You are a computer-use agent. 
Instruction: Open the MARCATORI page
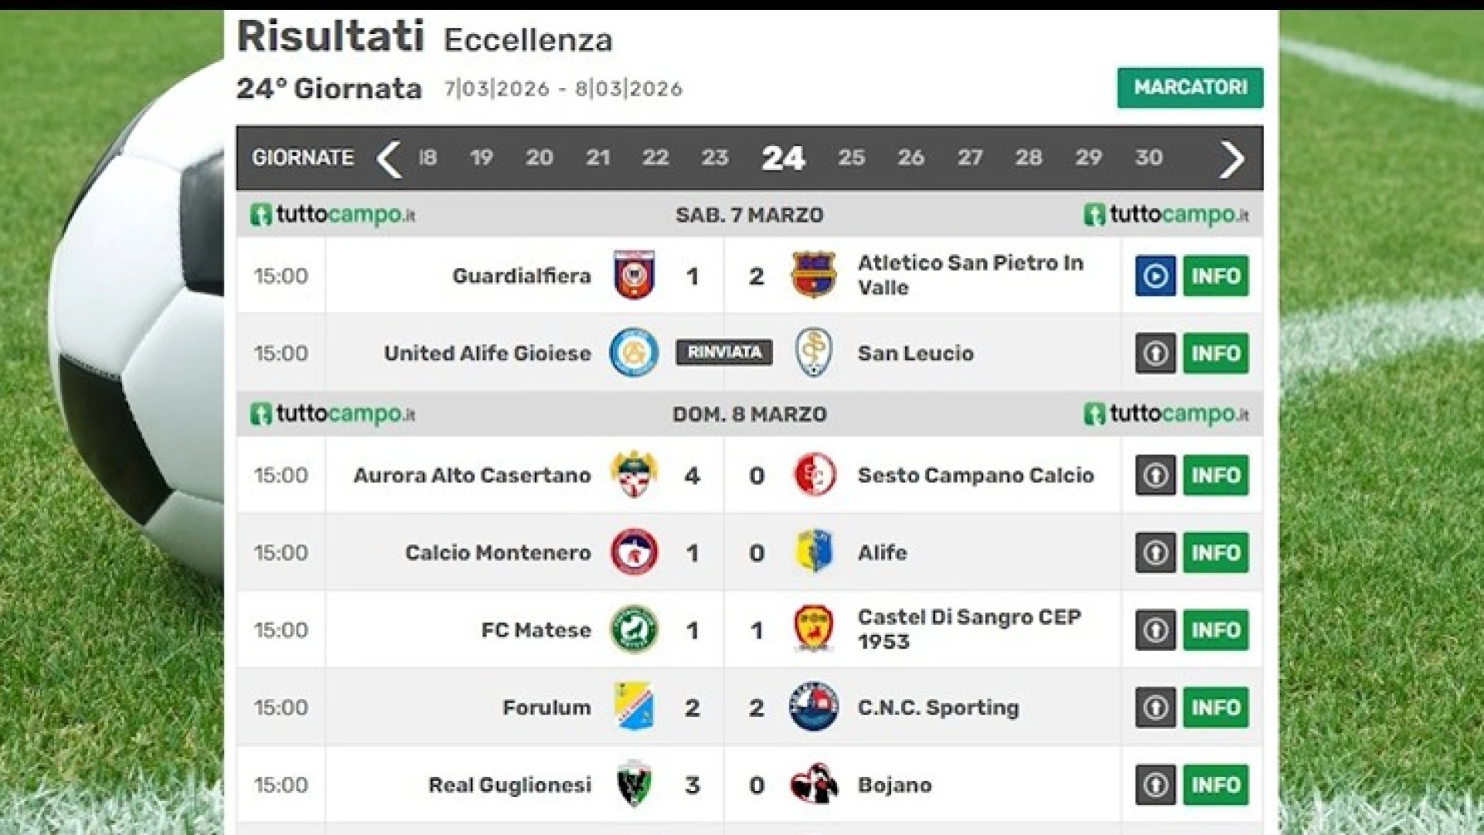1190,88
